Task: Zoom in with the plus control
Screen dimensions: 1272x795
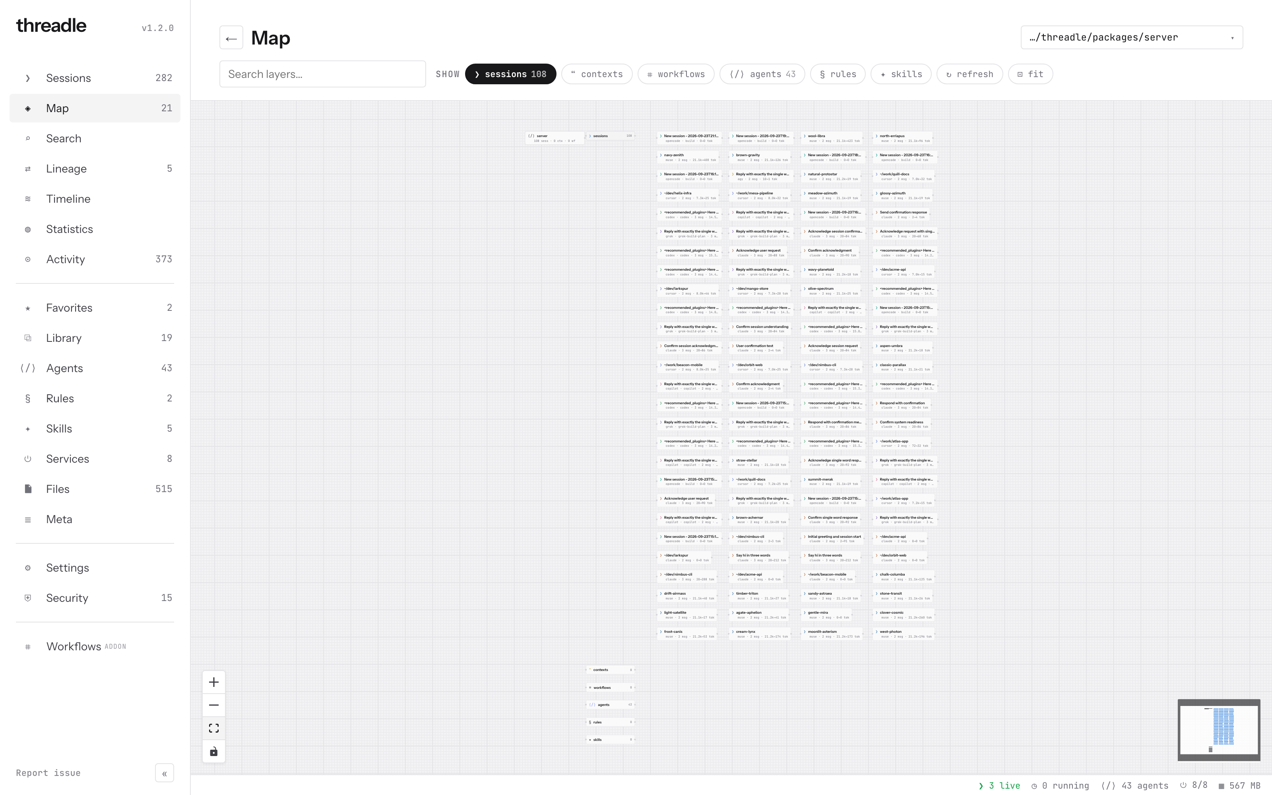Action: (x=214, y=682)
